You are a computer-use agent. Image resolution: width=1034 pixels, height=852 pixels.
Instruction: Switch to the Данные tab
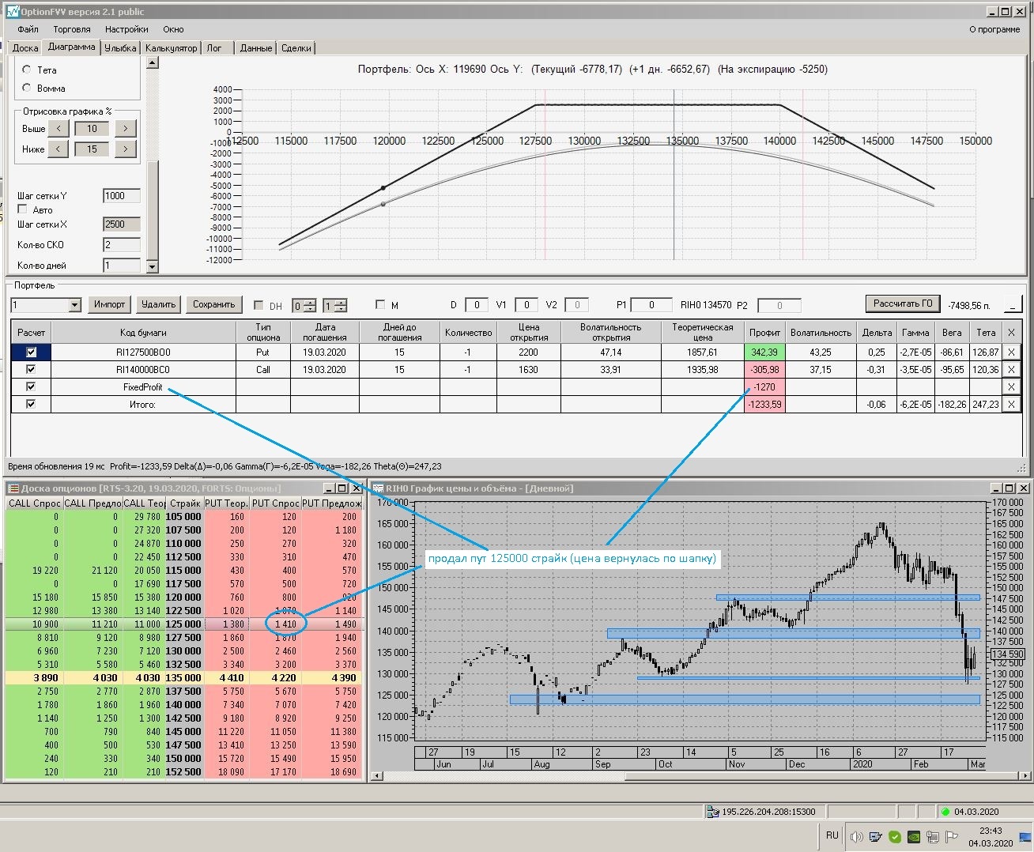pyautogui.click(x=256, y=48)
